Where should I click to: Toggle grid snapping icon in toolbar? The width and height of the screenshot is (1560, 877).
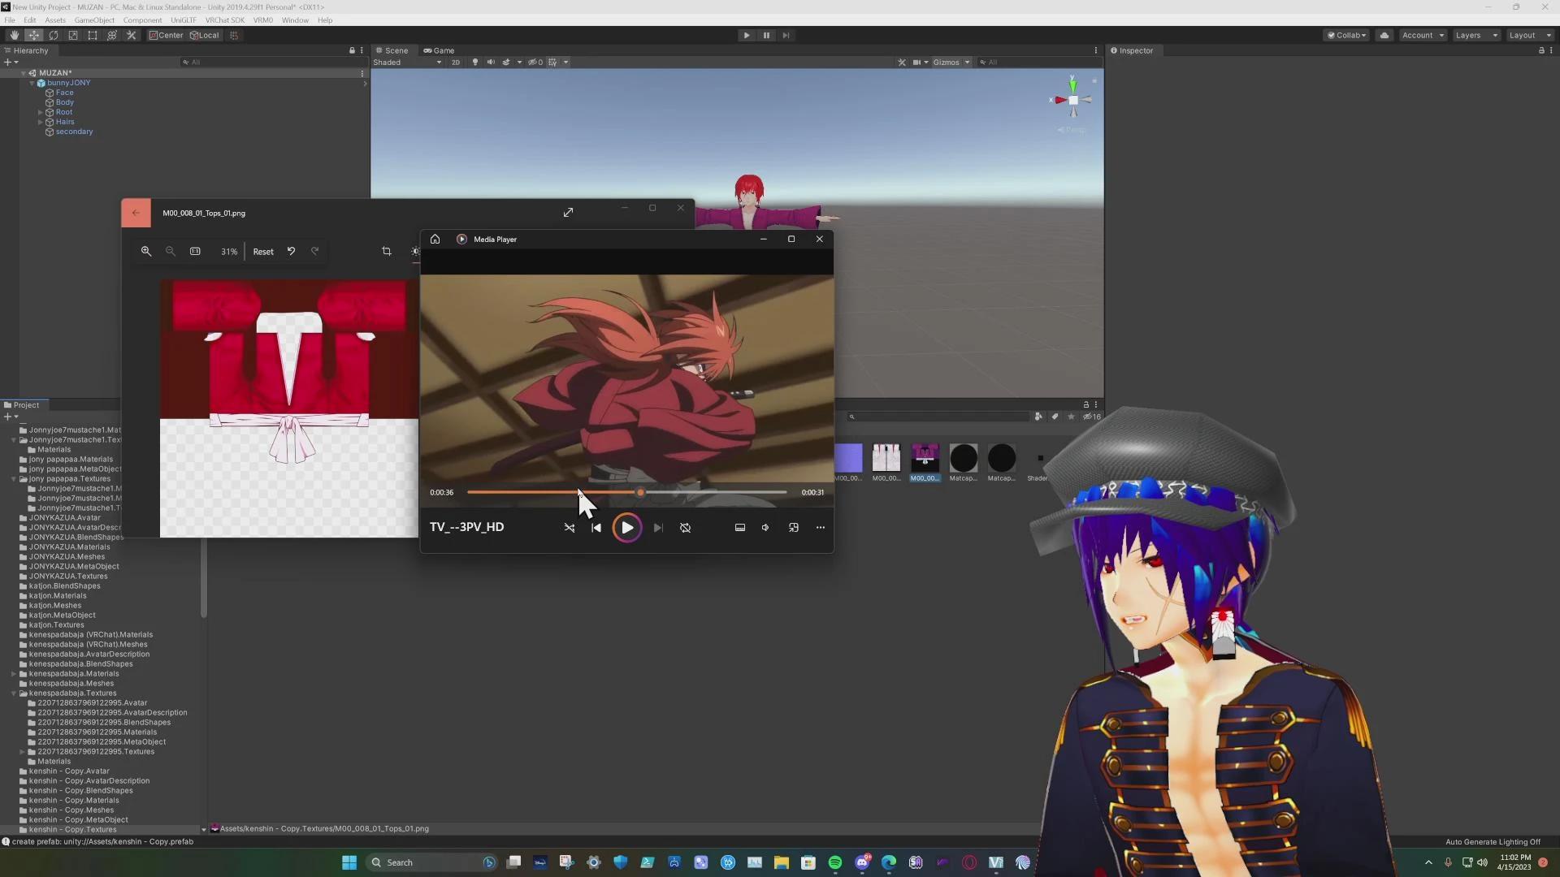click(234, 35)
